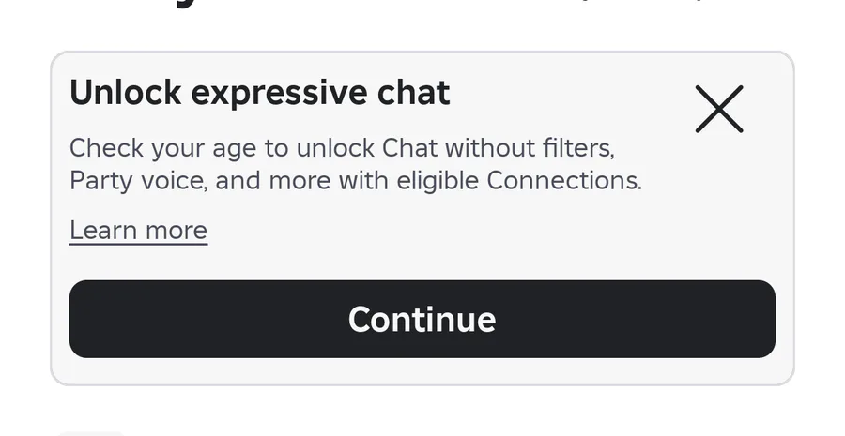Click the word 'Connections' in the description

564,180
